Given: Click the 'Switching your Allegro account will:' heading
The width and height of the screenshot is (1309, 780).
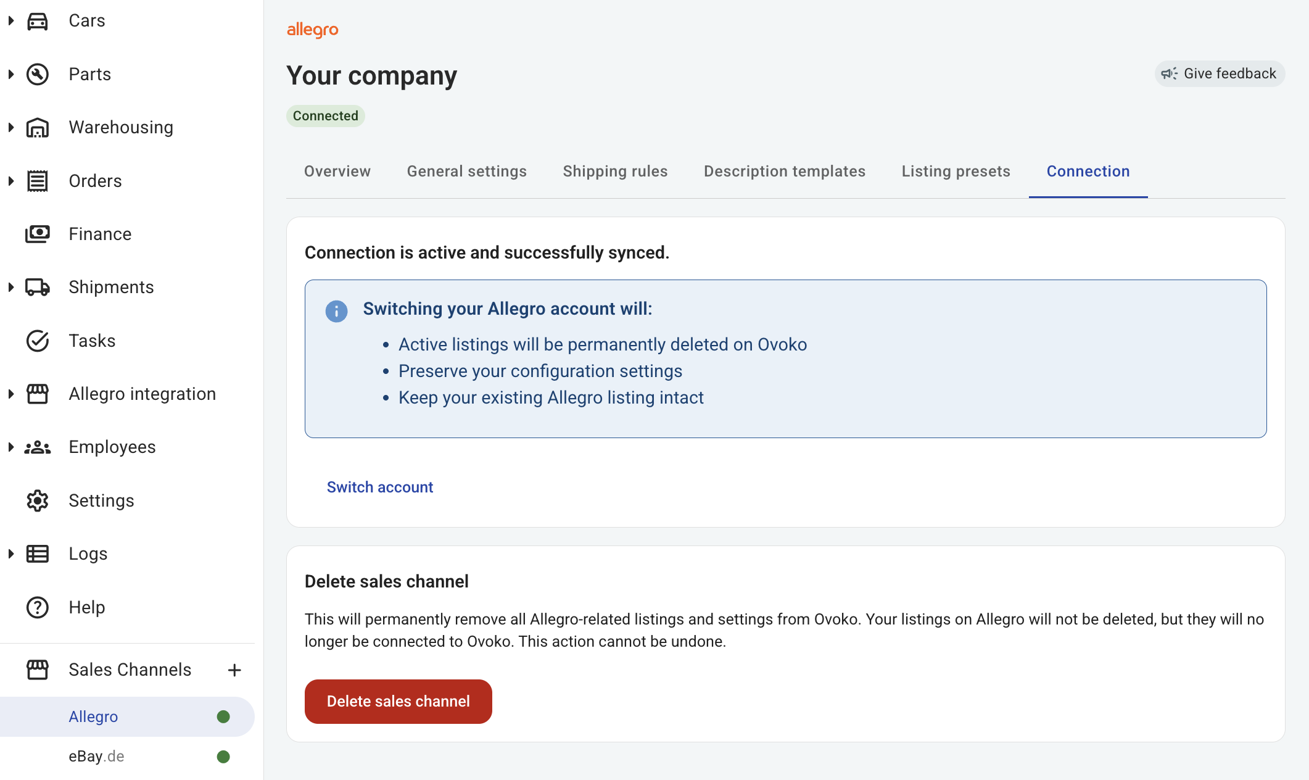Looking at the screenshot, I should pyautogui.click(x=508, y=309).
